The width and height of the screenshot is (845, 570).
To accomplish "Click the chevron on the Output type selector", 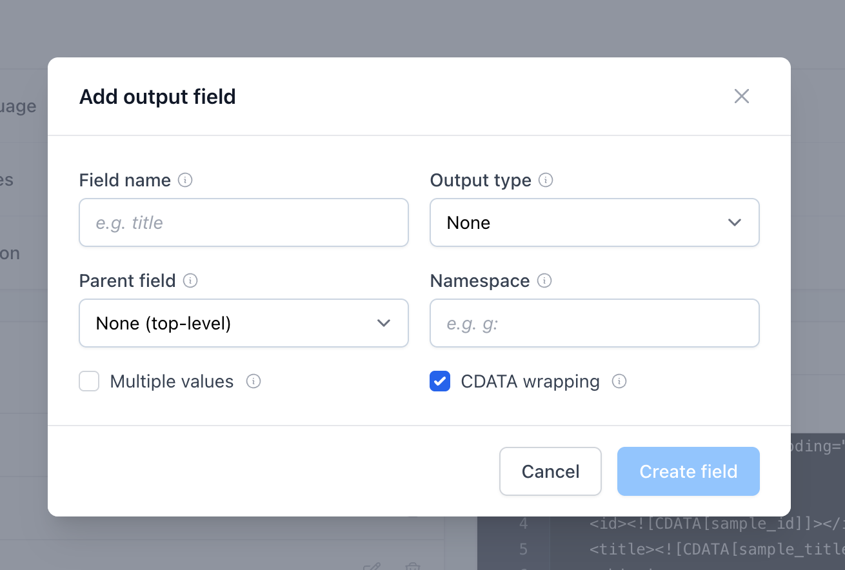I will pyautogui.click(x=734, y=222).
